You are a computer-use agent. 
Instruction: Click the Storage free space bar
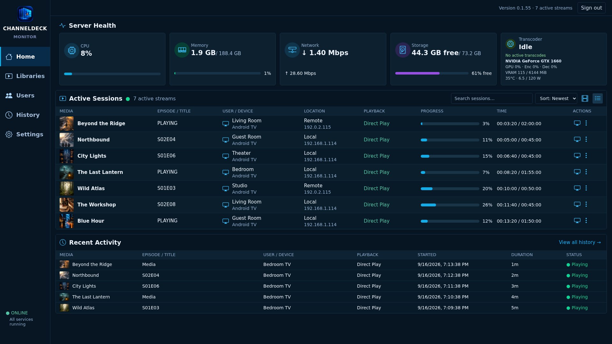pos(432,73)
